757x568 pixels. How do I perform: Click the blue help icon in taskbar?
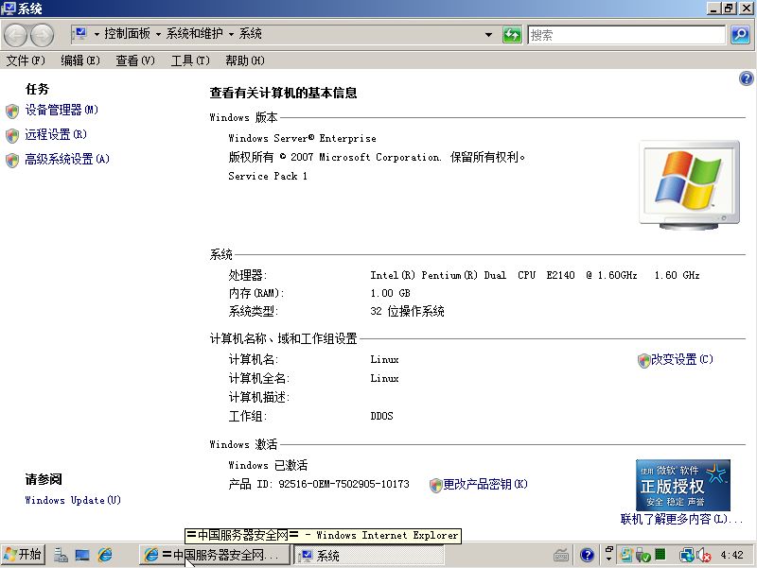click(x=587, y=556)
